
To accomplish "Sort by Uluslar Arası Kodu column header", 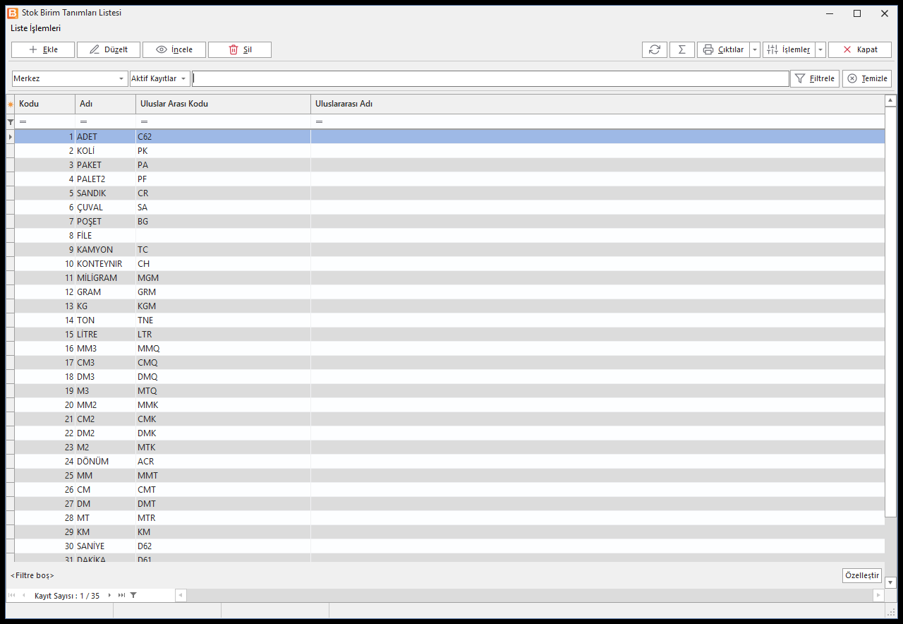I will [x=224, y=104].
